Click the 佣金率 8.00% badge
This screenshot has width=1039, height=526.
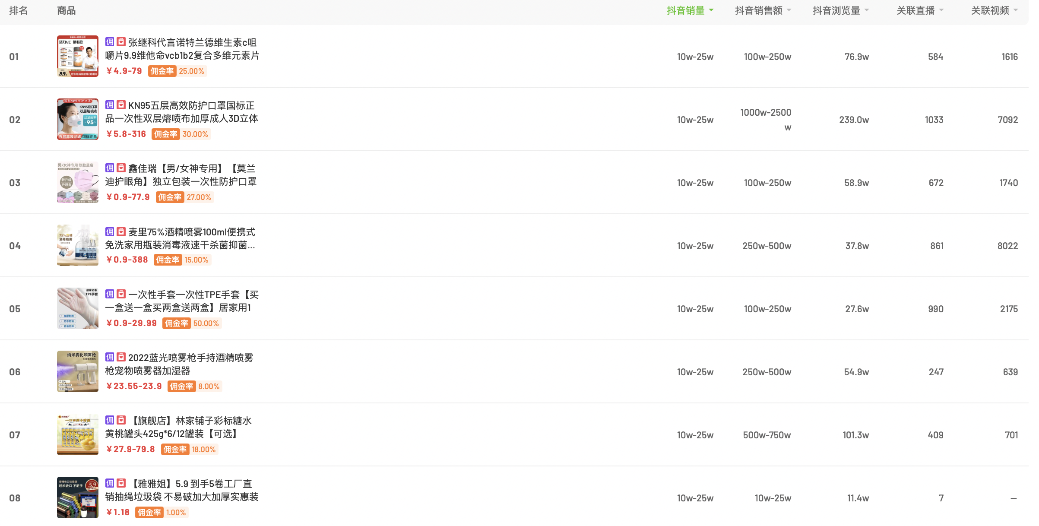click(x=195, y=387)
